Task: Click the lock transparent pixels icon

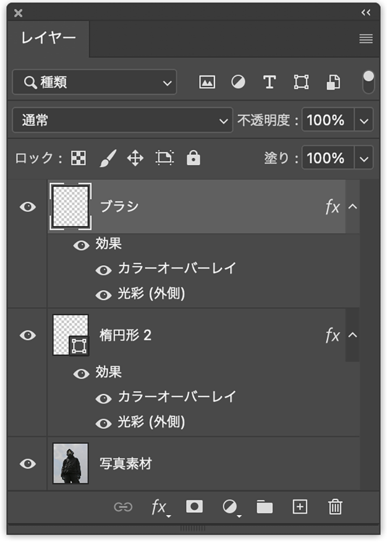Action: point(78,158)
